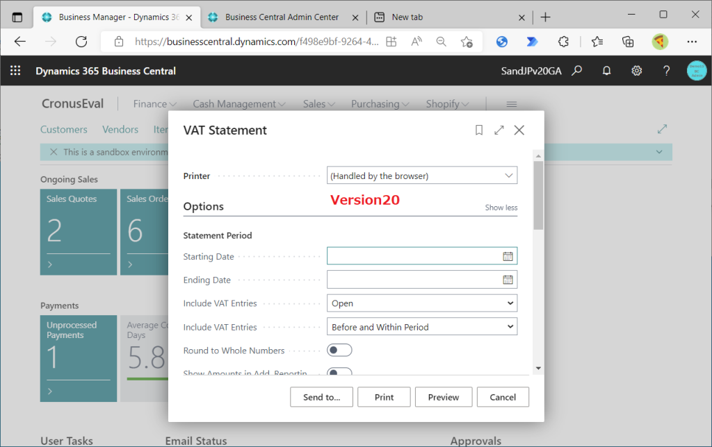712x447 pixels.
Task: Open the navigation overflow hamburger menu
Action: 511,104
